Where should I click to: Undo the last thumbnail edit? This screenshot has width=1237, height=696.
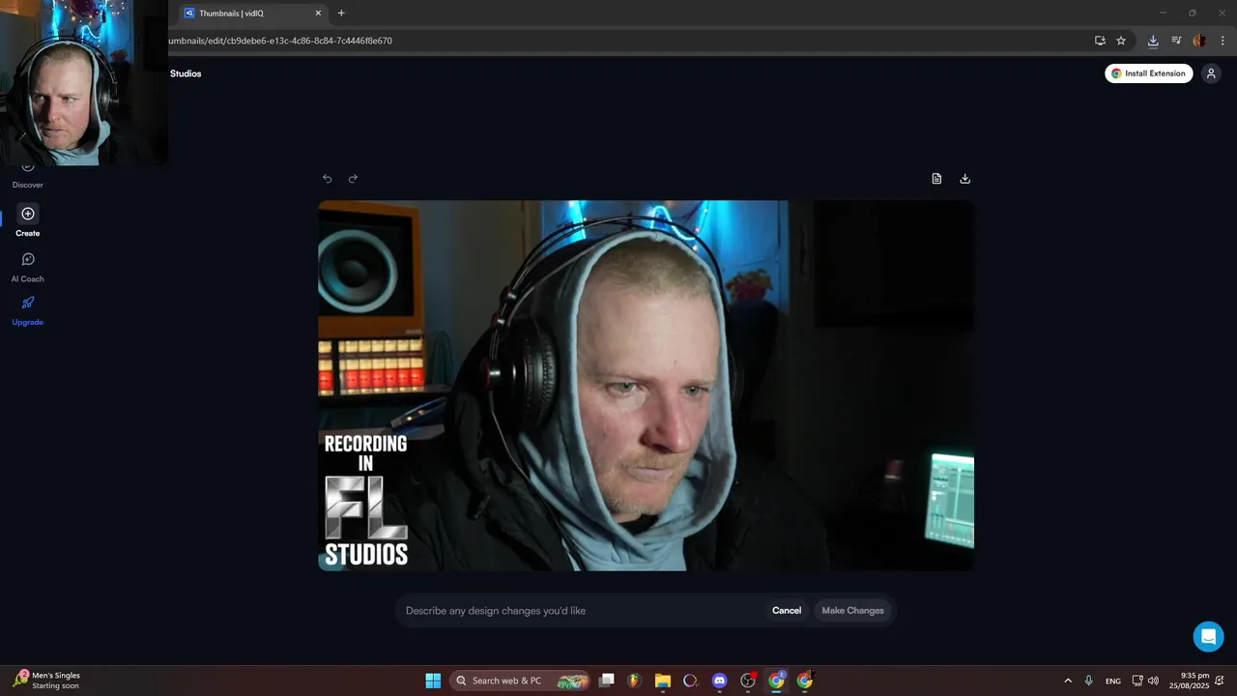[x=327, y=179]
